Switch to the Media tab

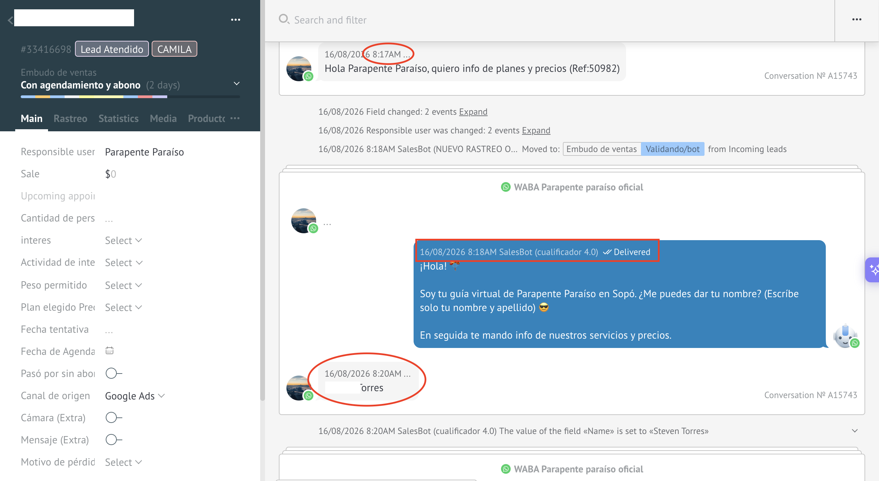[x=163, y=119]
